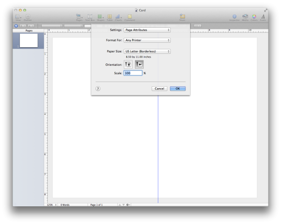Open the Charts toolbar menu
Image resolution: width=281 pixels, height=224 pixels.
[118, 17]
